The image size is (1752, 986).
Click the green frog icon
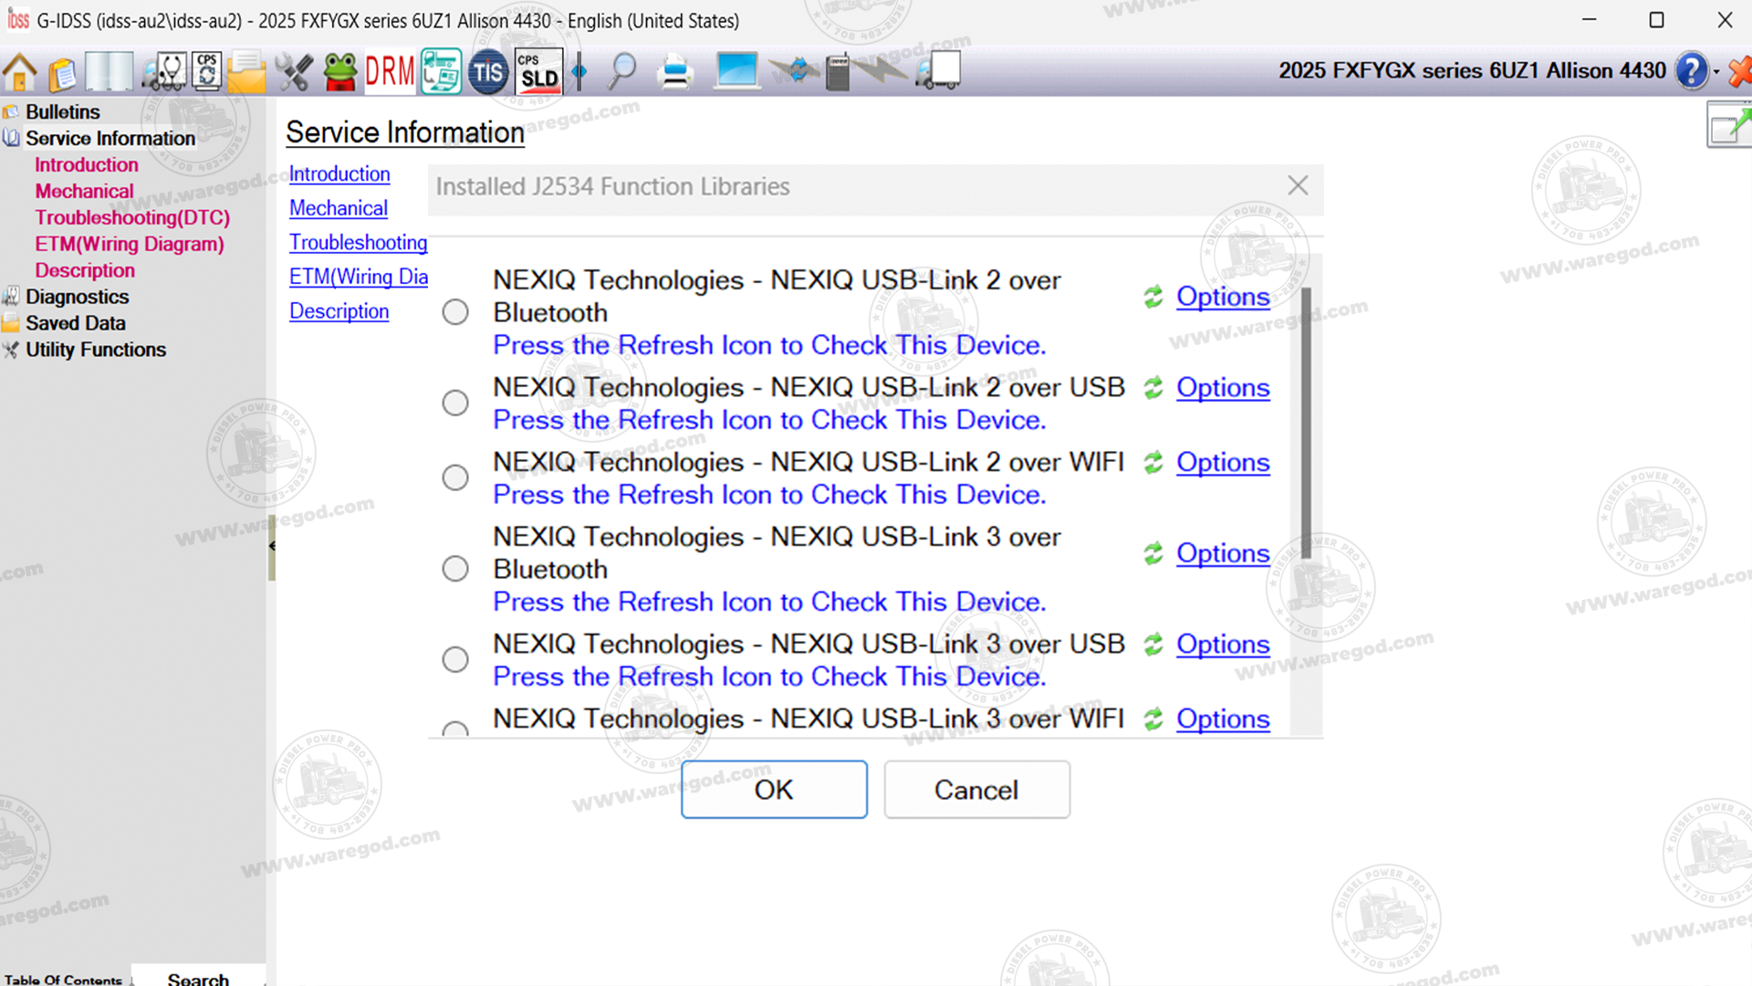click(x=340, y=72)
